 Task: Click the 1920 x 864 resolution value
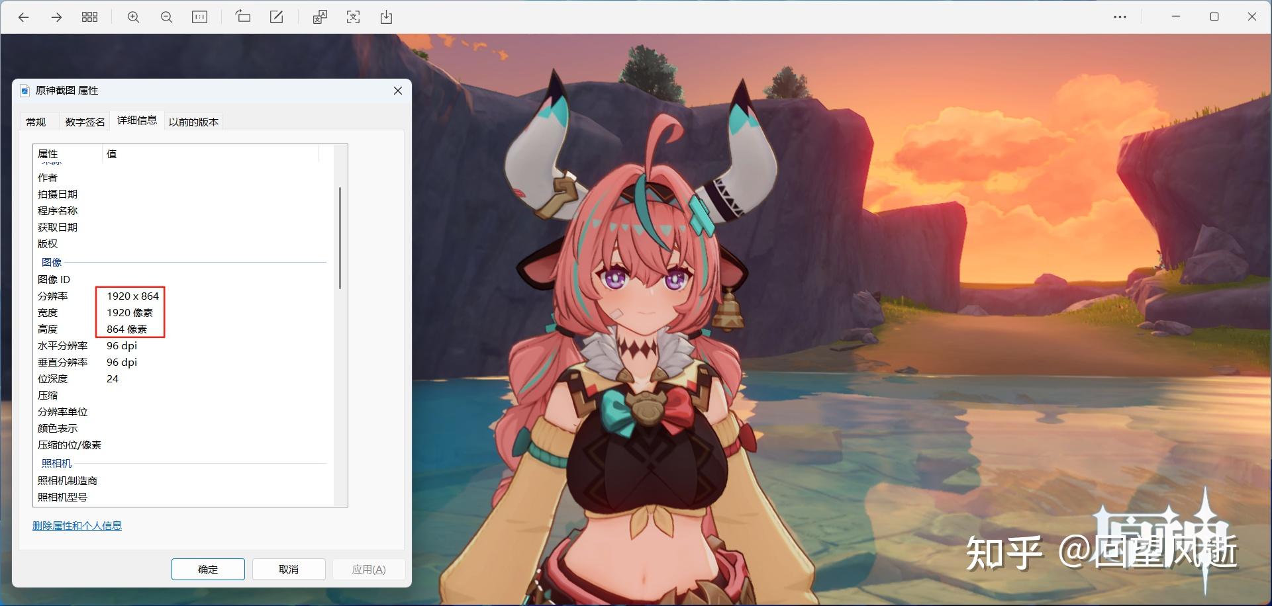132,296
